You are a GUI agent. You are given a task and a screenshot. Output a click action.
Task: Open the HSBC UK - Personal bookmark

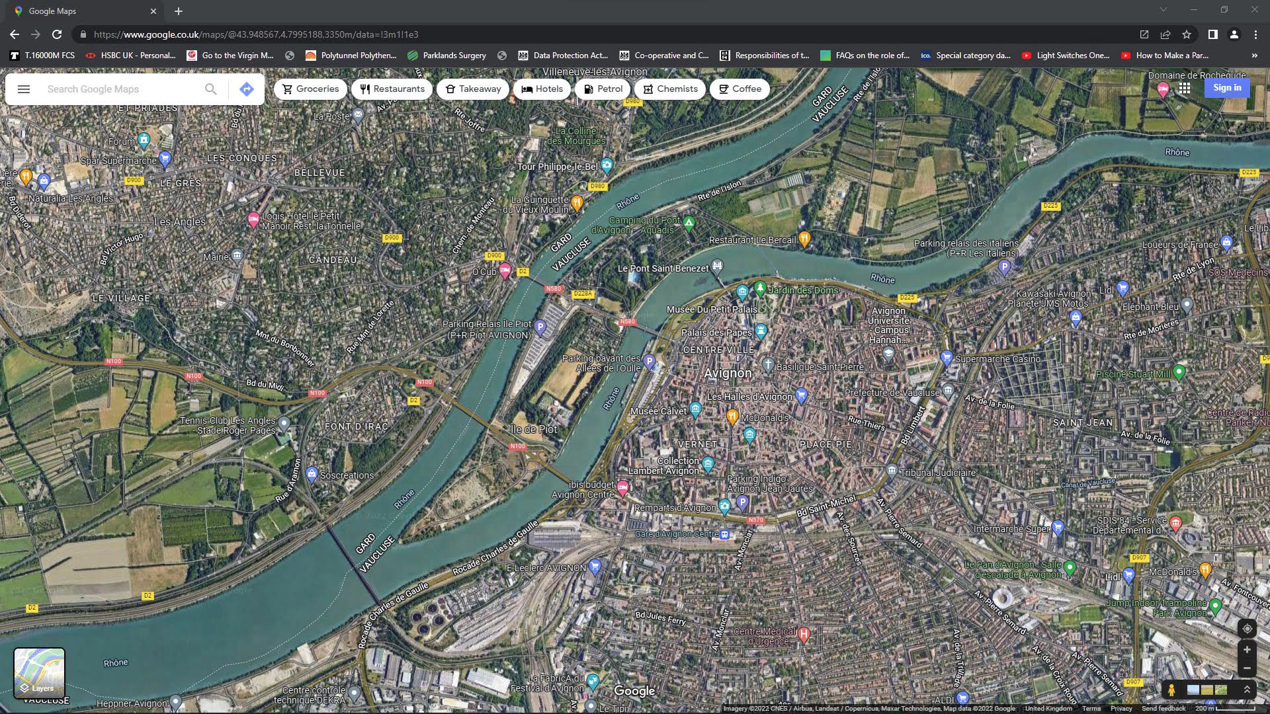coord(131,56)
